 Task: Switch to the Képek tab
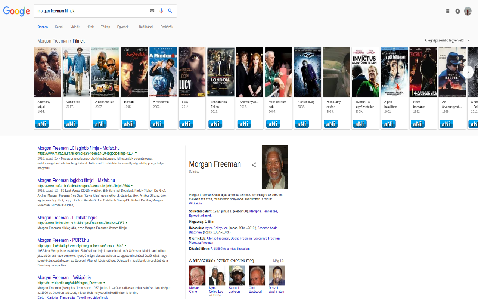59,27
